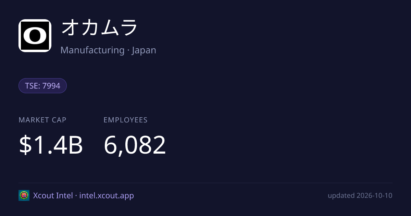The image size is (411, 216).
Task: Click the Japan country label
Action: (x=144, y=50)
